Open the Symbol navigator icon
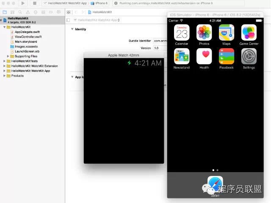Viewport: 271px width, 203px height. [12, 12]
